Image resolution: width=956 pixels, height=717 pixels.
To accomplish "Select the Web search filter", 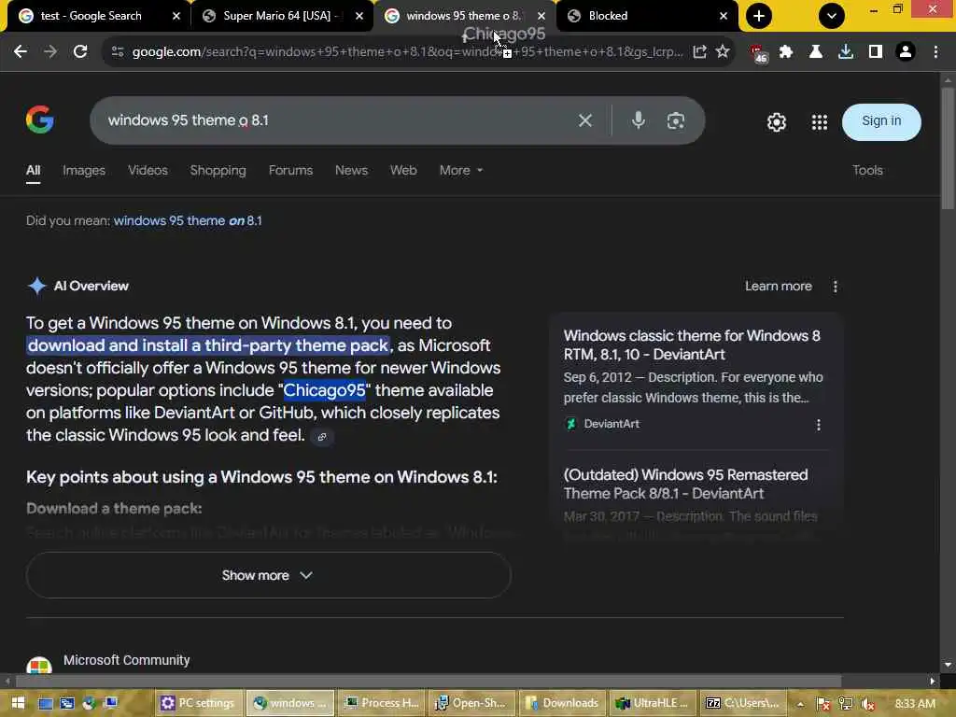I will pos(403,171).
